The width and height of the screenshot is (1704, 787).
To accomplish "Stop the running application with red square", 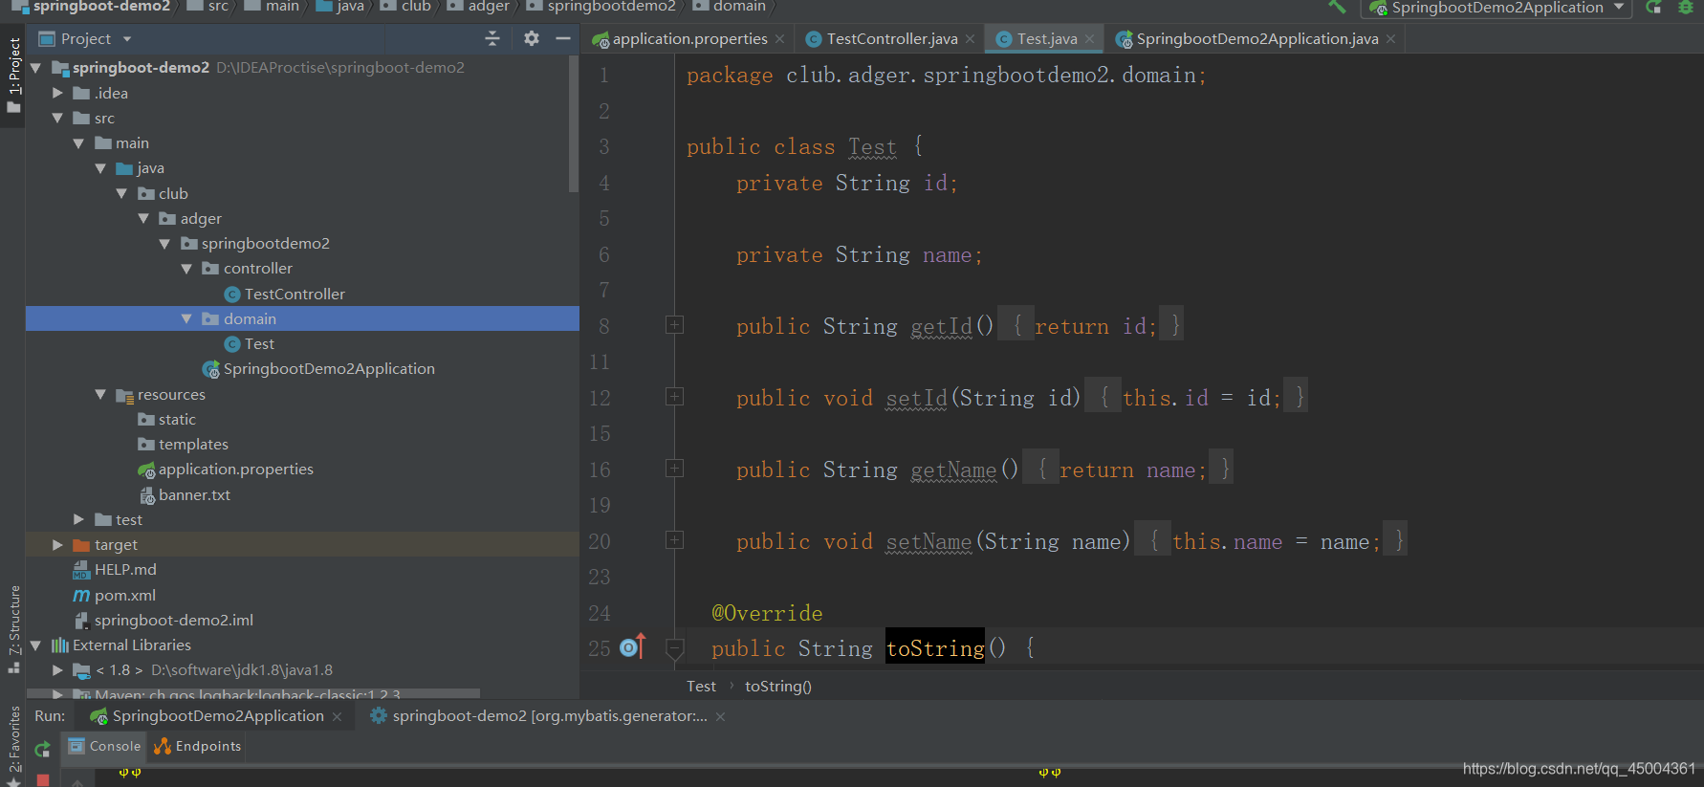I will [42, 780].
